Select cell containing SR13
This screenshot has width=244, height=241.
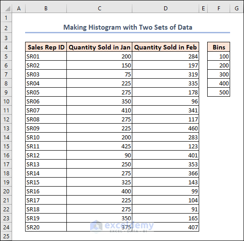point(46,164)
